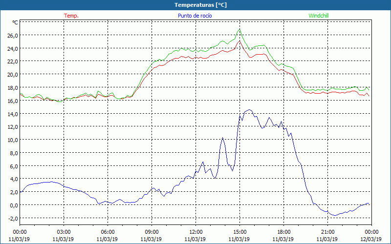Viewport: 391px width, 244px height.
Task: Click the blue dew point peak near 14:00
Action: (x=222, y=138)
